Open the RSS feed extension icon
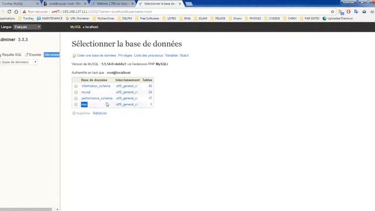 pyautogui.click(x=341, y=12)
